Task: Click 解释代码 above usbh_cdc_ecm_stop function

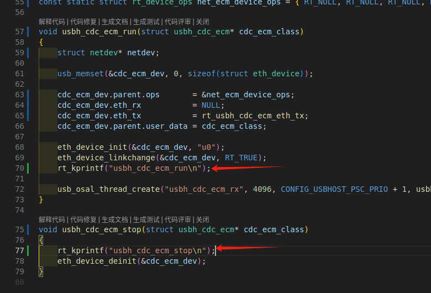Action: [x=52, y=219]
